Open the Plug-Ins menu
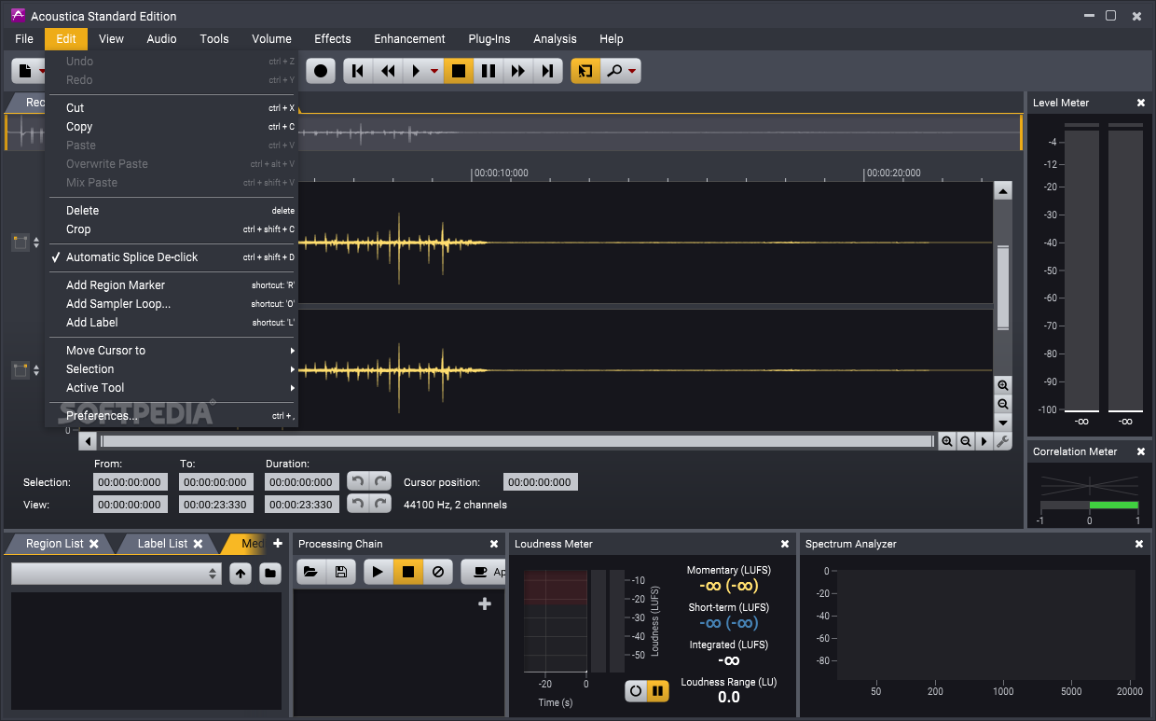The image size is (1156, 721). pyautogui.click(x=489, y=39)
